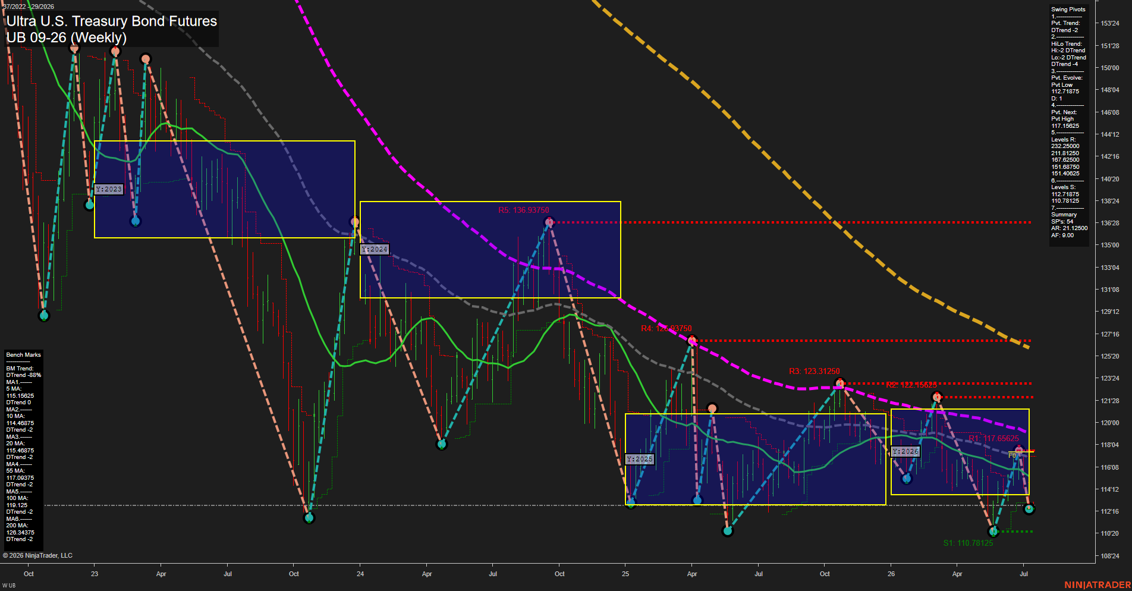This screenshot has width=1132, height=591.
Task: Select the Y:2023 yearly box label
Action: coord(109,189)
